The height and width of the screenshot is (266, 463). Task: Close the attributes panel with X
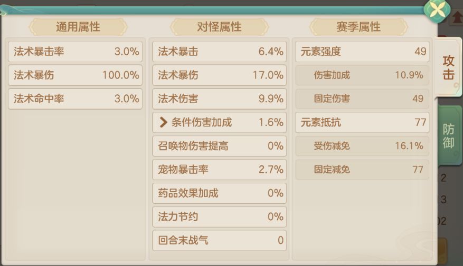[438, 10]
